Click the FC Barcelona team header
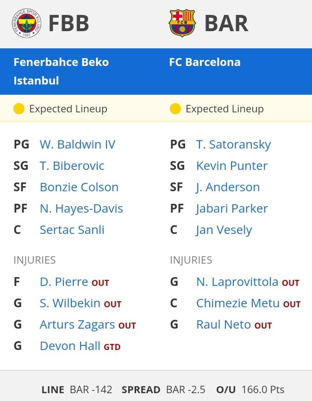The width and height of the screenshot is (312, 401). click(205, 62)
